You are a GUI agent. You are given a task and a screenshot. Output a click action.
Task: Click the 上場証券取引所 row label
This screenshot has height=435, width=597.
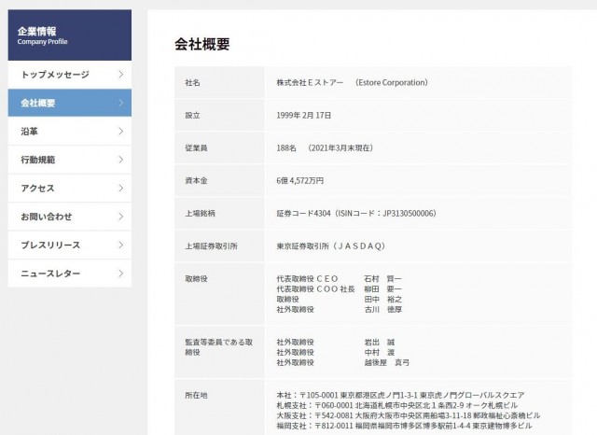tap(211, 246)
